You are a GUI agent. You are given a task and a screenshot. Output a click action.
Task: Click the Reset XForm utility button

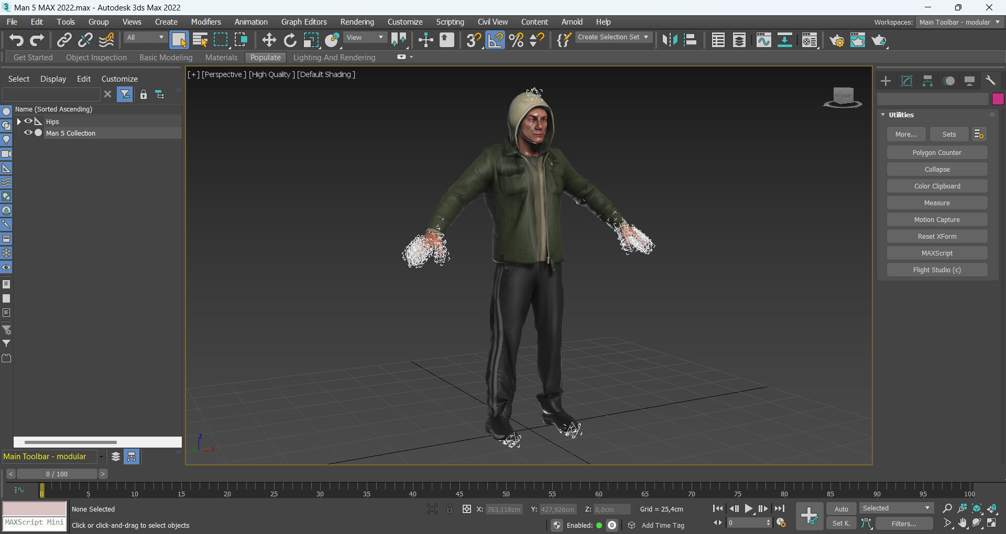point(937,237)
